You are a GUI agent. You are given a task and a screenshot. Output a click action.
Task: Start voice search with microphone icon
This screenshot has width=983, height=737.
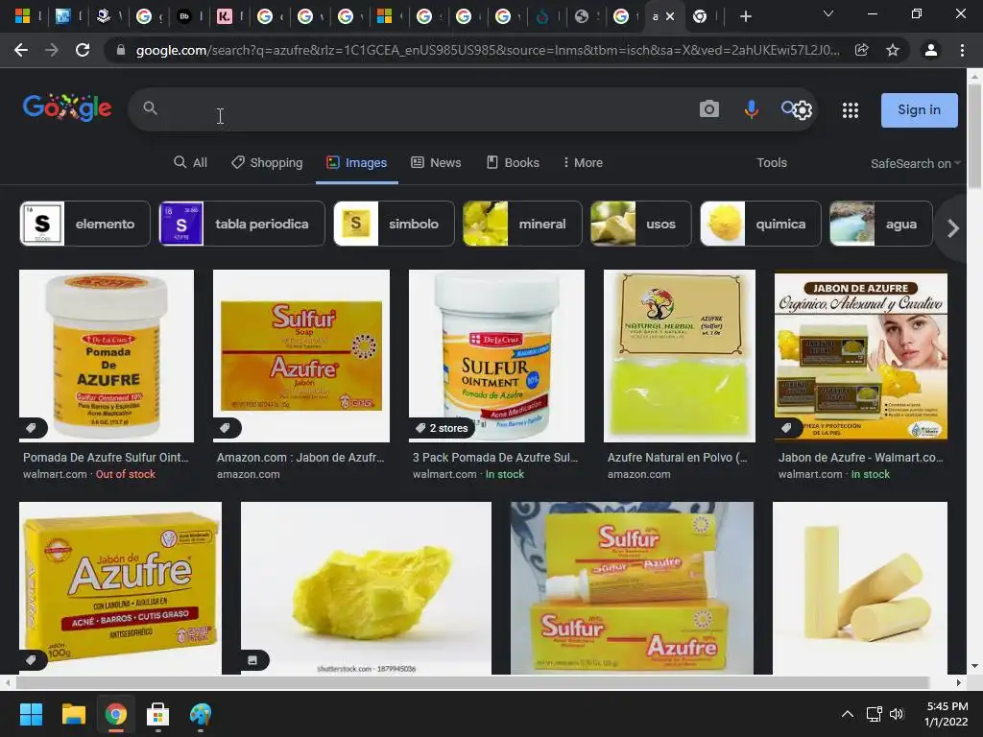(x=751, y=109)
